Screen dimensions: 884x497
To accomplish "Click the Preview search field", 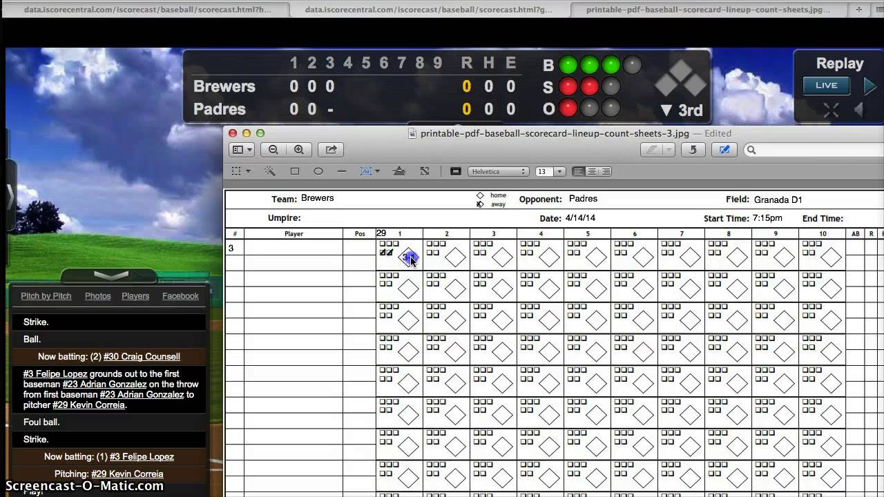I will coord(815,150).
